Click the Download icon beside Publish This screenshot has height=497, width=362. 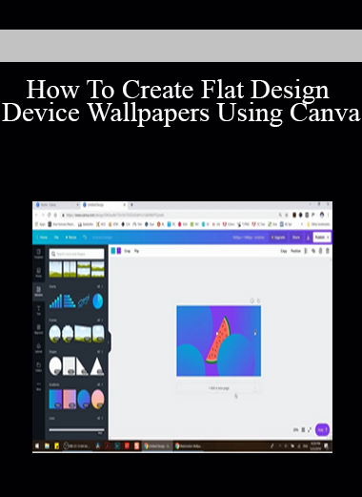click(308, 238)
